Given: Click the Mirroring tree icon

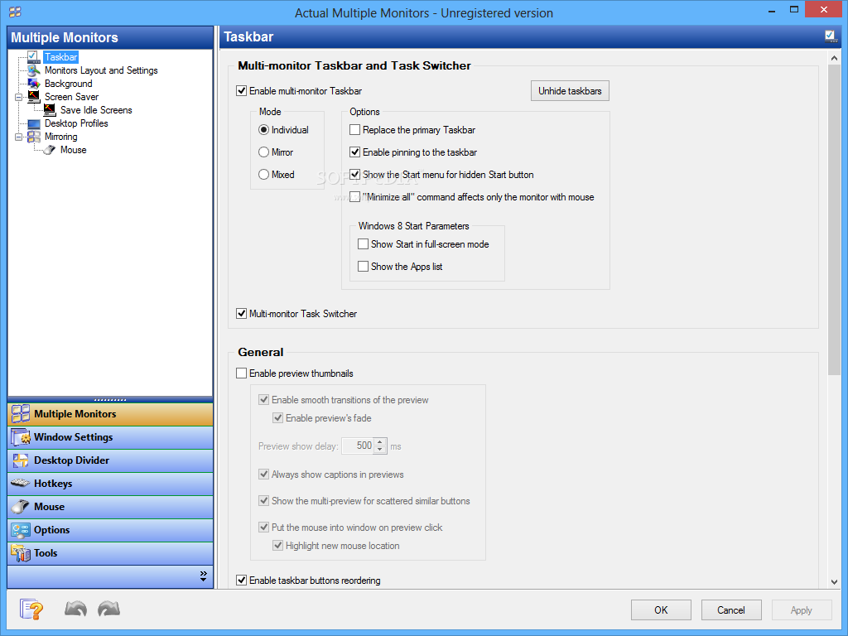Looking at the screenshot, I should 33,137.
